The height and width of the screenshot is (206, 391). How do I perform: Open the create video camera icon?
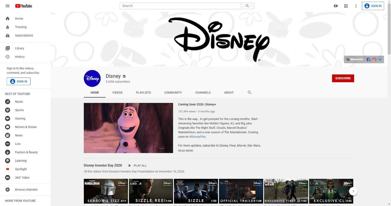(336, 6)
